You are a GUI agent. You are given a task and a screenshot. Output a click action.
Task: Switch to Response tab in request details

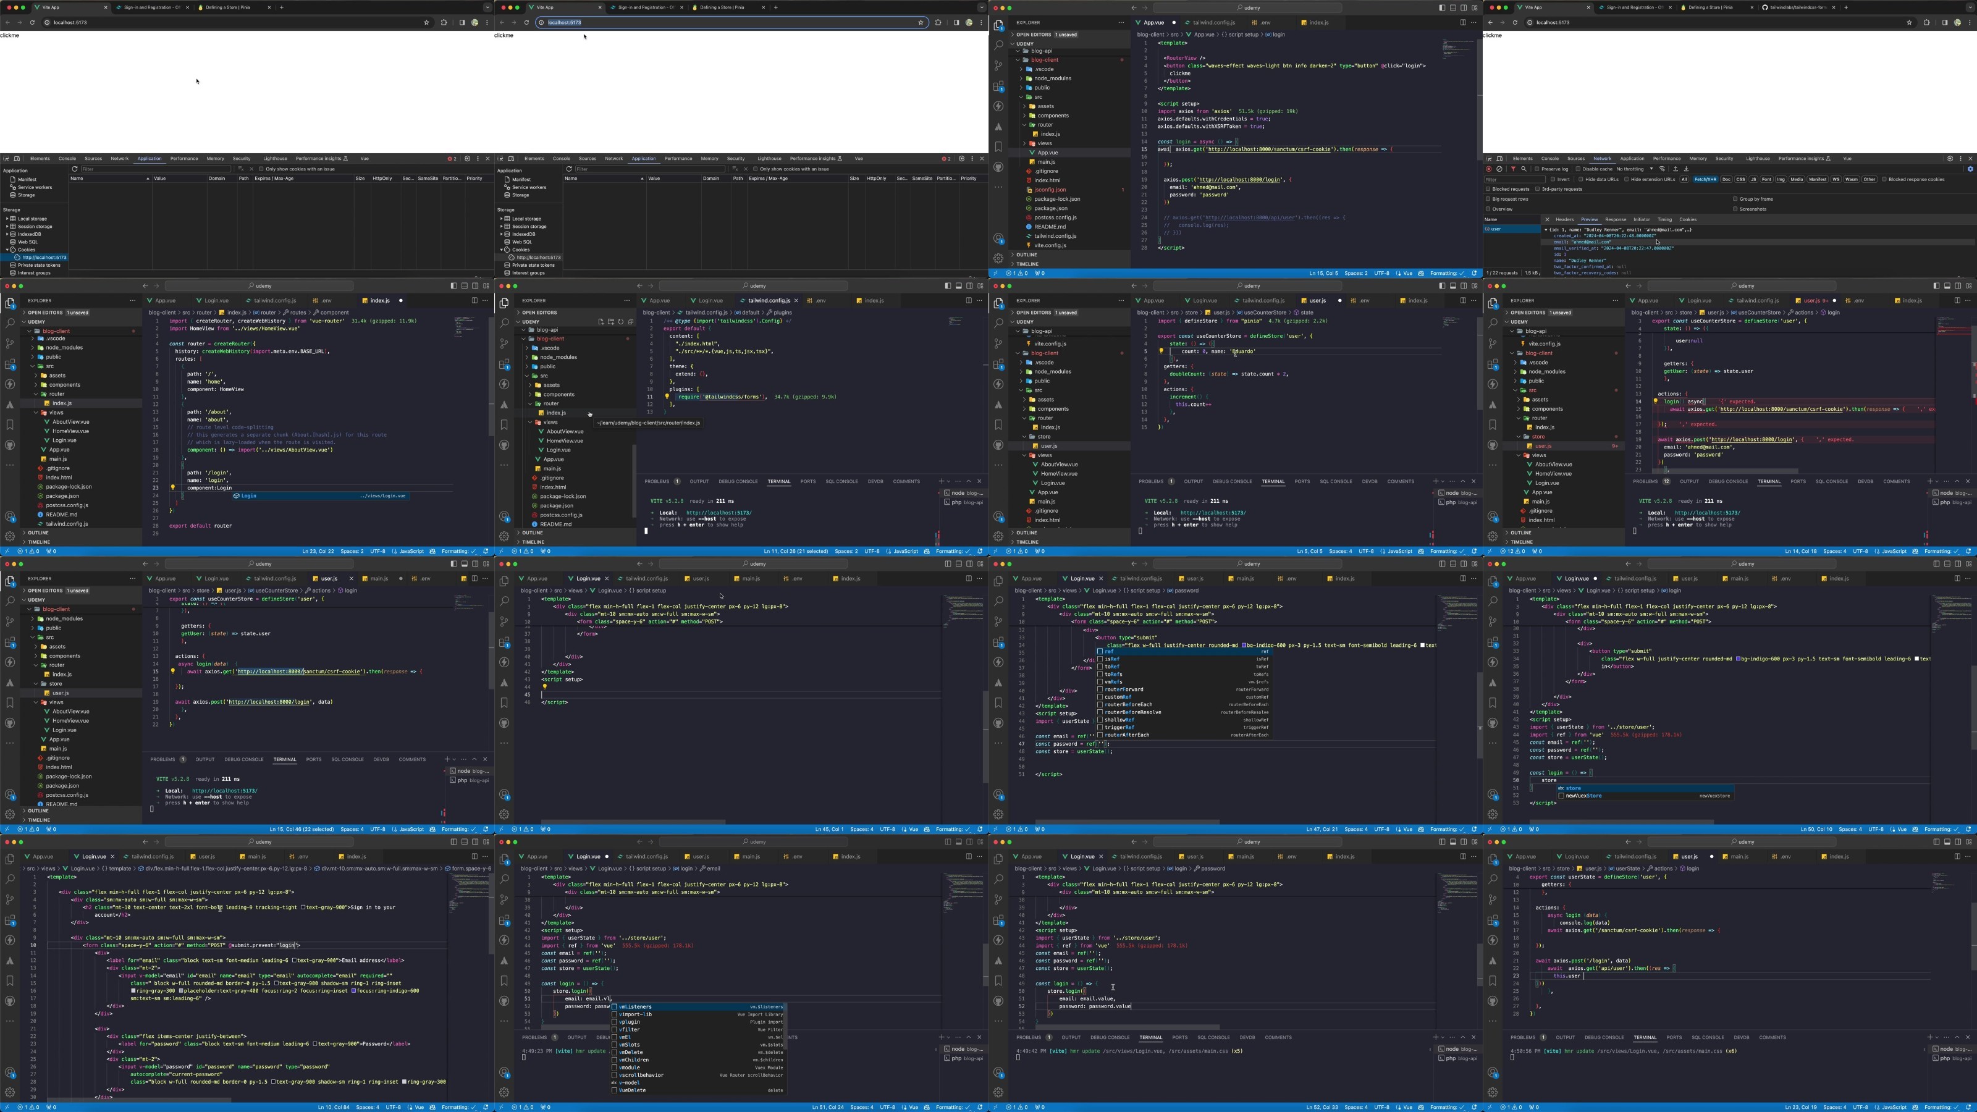tap(1616, 219)
